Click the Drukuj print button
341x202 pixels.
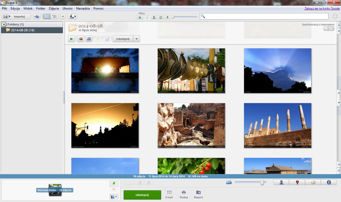click(x=184, y=195)
